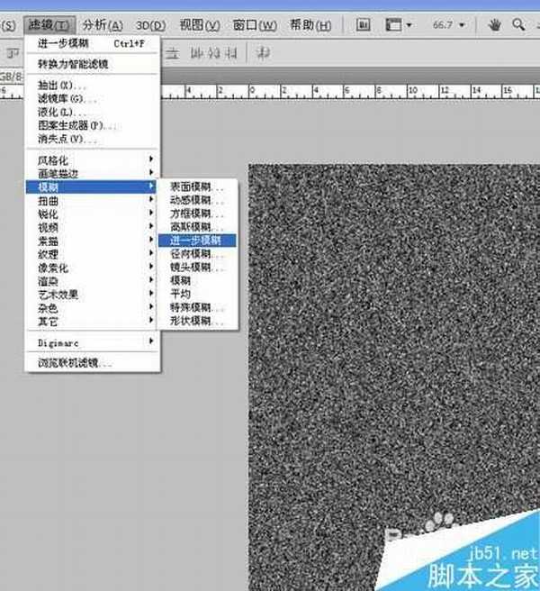Screen dimensions: 540x591
Task: Expand the 画笔描边 submenu
Action: click(x=93, y=173)
